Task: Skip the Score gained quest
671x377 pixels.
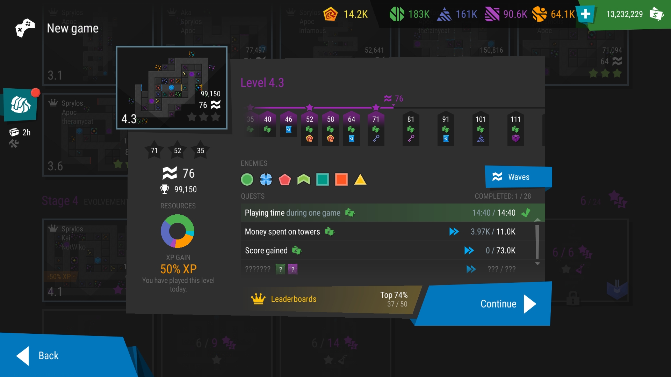Action: point(469,250)
